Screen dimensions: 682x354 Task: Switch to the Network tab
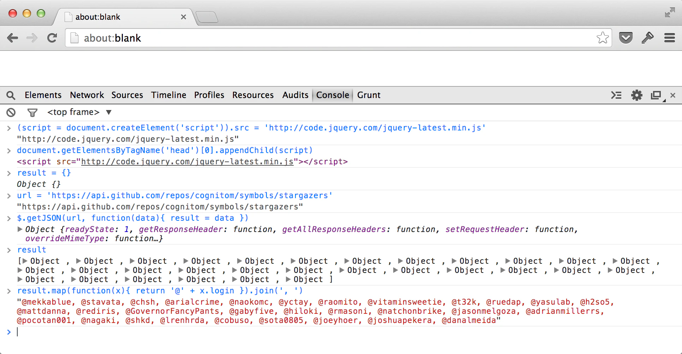pos(87,95)
